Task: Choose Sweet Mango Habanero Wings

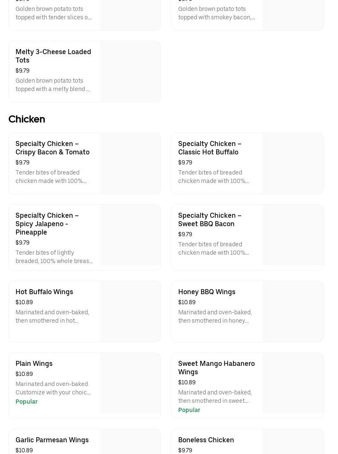Action: [x=217, y=368]
